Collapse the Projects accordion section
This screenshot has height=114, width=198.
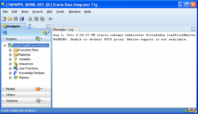(4, 39)
